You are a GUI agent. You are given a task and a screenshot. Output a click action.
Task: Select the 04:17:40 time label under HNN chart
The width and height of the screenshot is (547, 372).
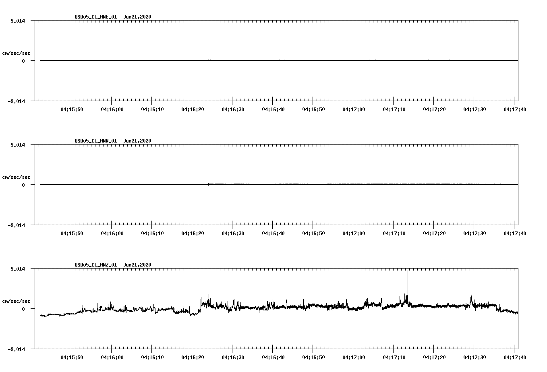pyautogui.click(x=515, y=233)
